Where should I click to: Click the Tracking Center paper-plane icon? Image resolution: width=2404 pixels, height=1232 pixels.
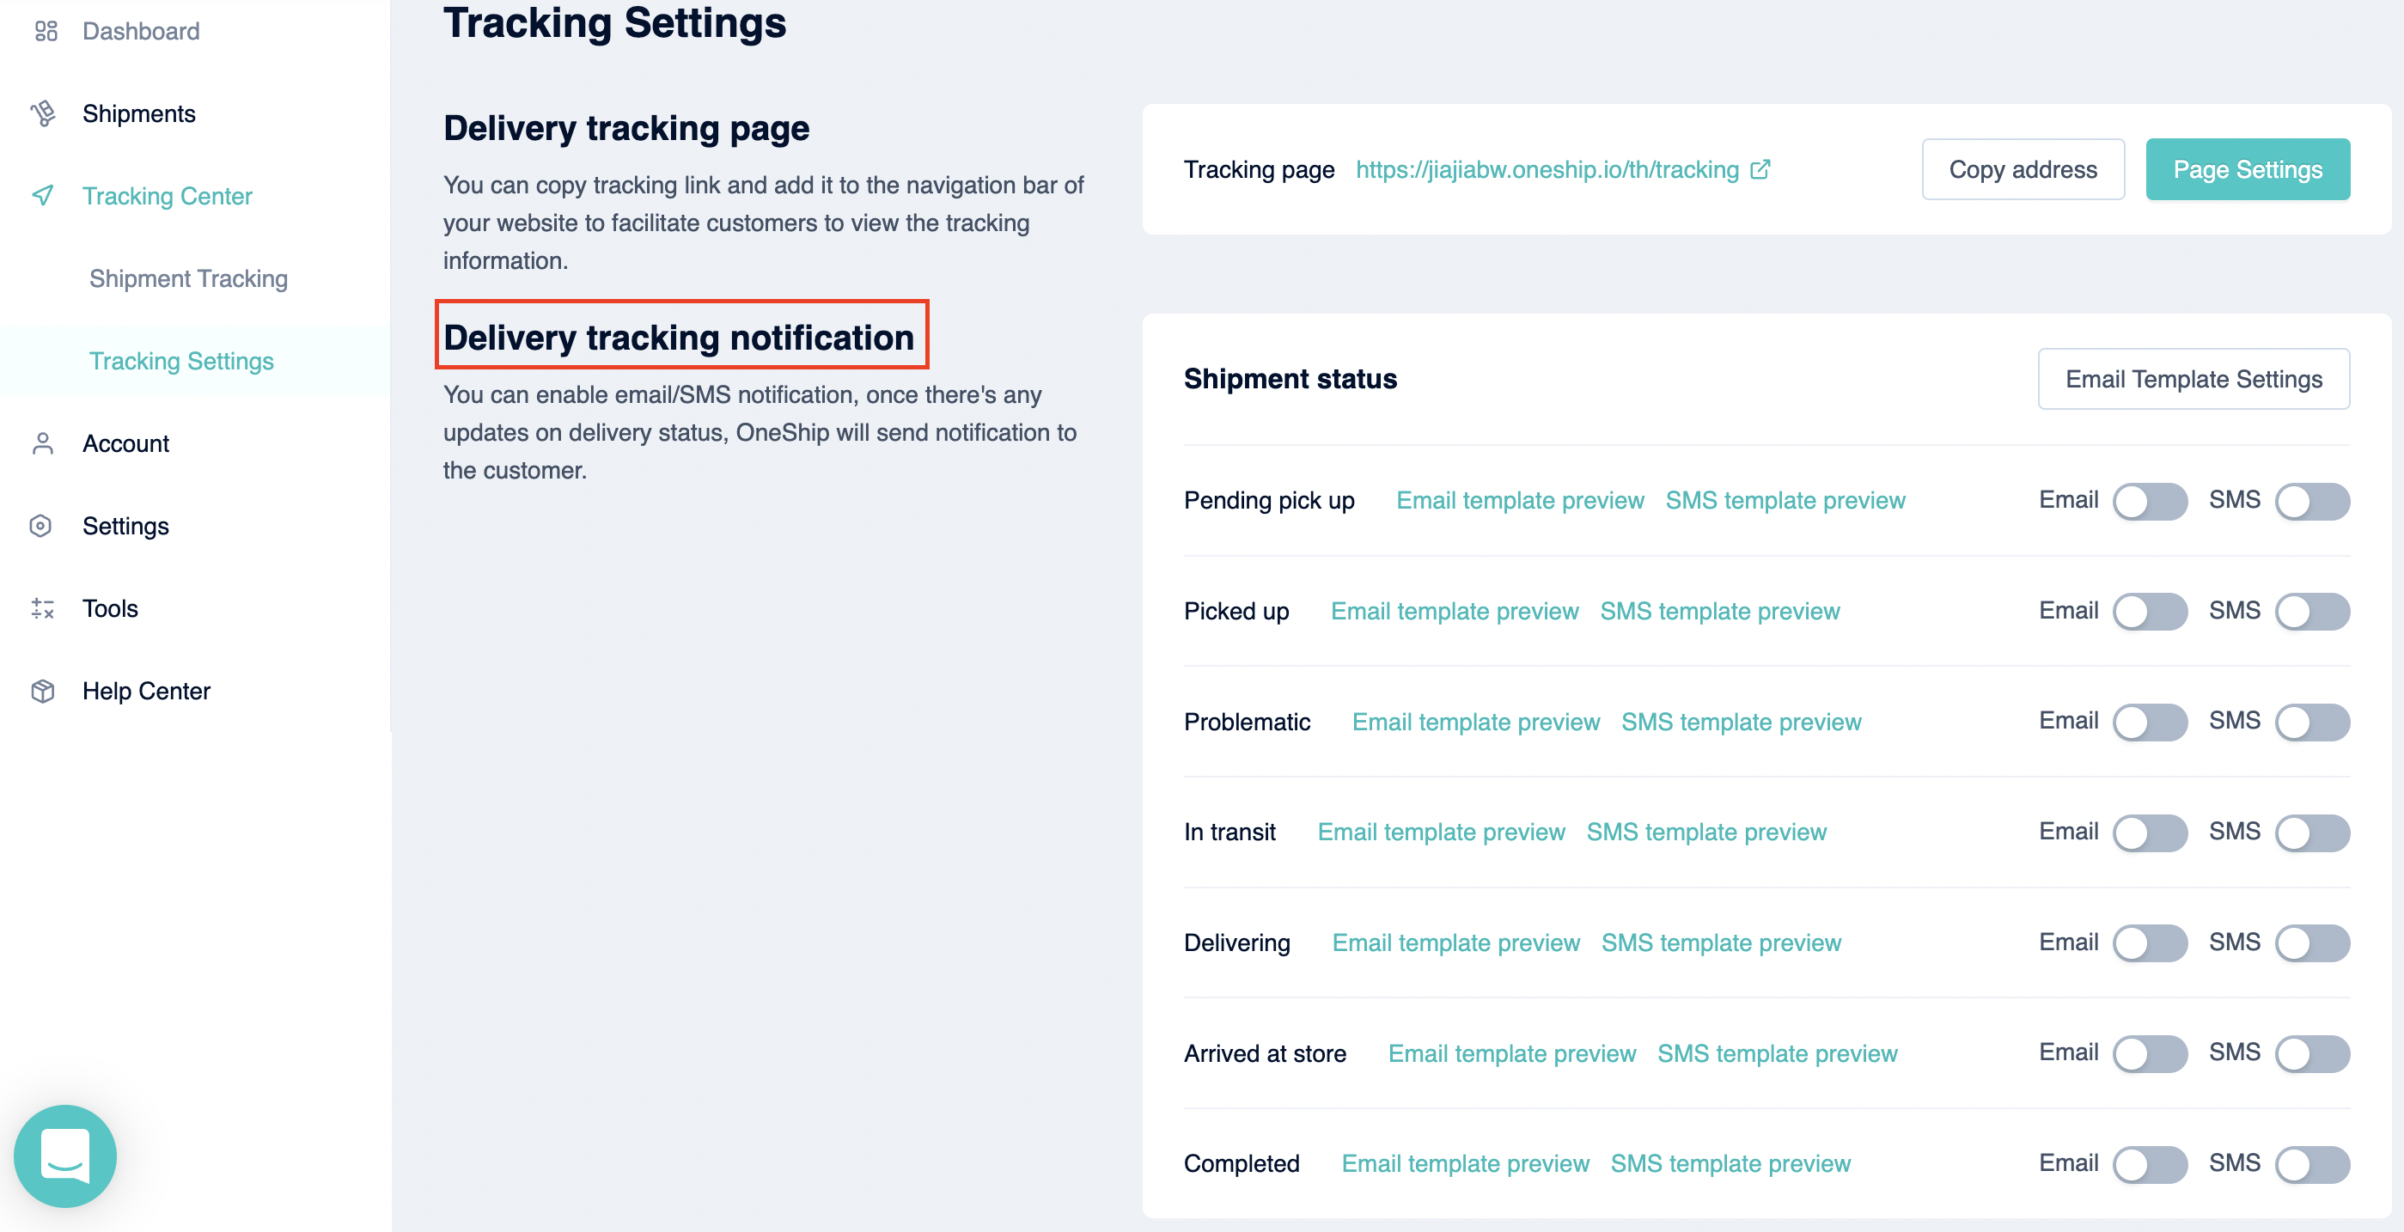pyautogui.click(x=43, y=196)
